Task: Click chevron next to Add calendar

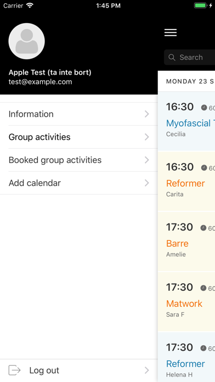Action: click(146, 183)
